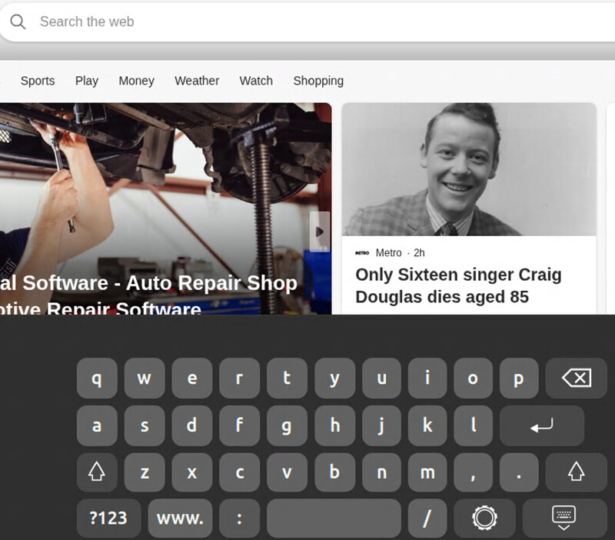
Task: Open the Sports tab
Action: pos(38,81)
